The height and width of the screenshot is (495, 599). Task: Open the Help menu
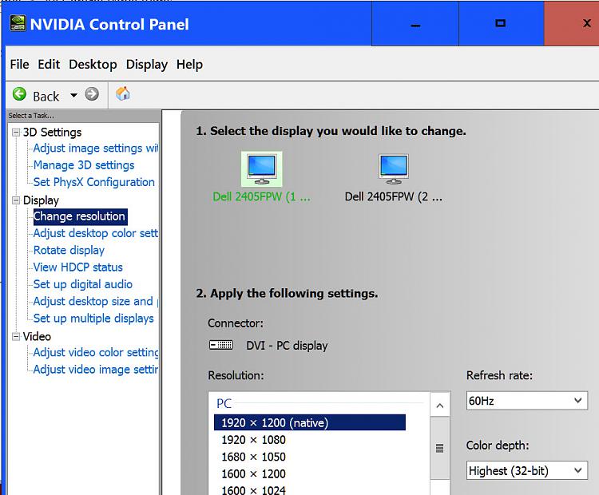coord(189,64)
